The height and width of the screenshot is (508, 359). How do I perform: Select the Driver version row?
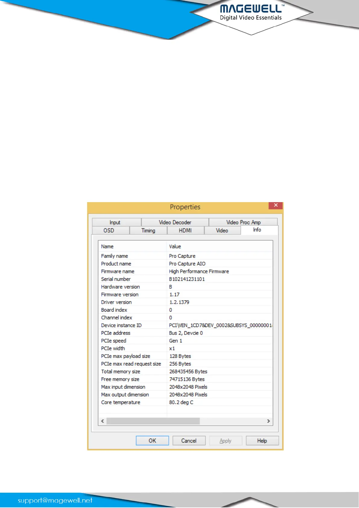point(186,302)
